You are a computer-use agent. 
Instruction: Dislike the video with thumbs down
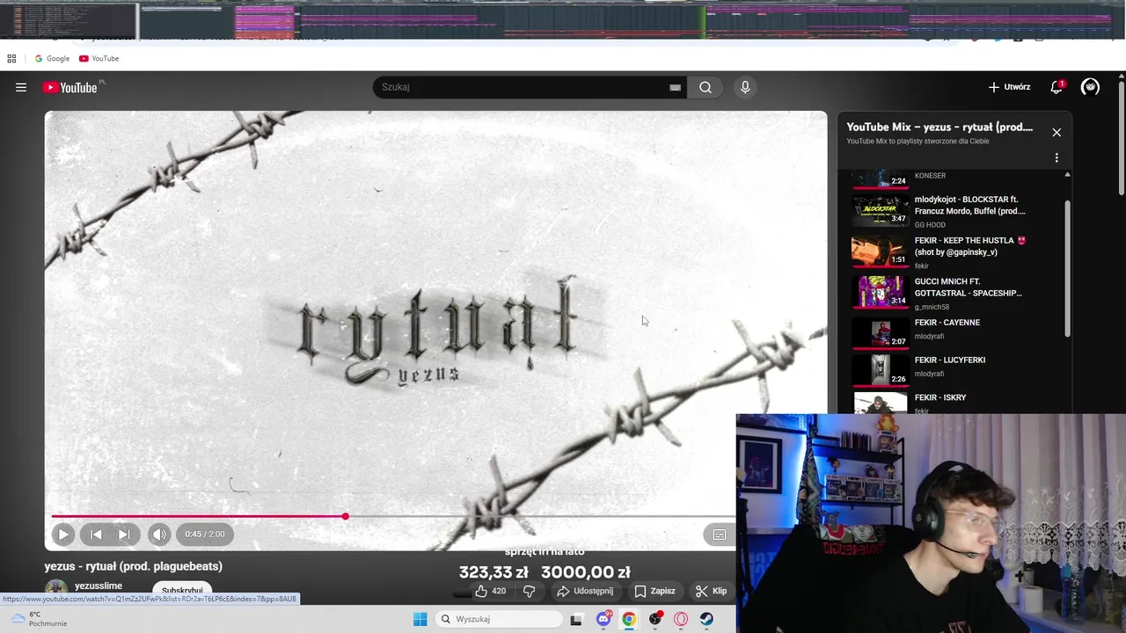(529, 591)
